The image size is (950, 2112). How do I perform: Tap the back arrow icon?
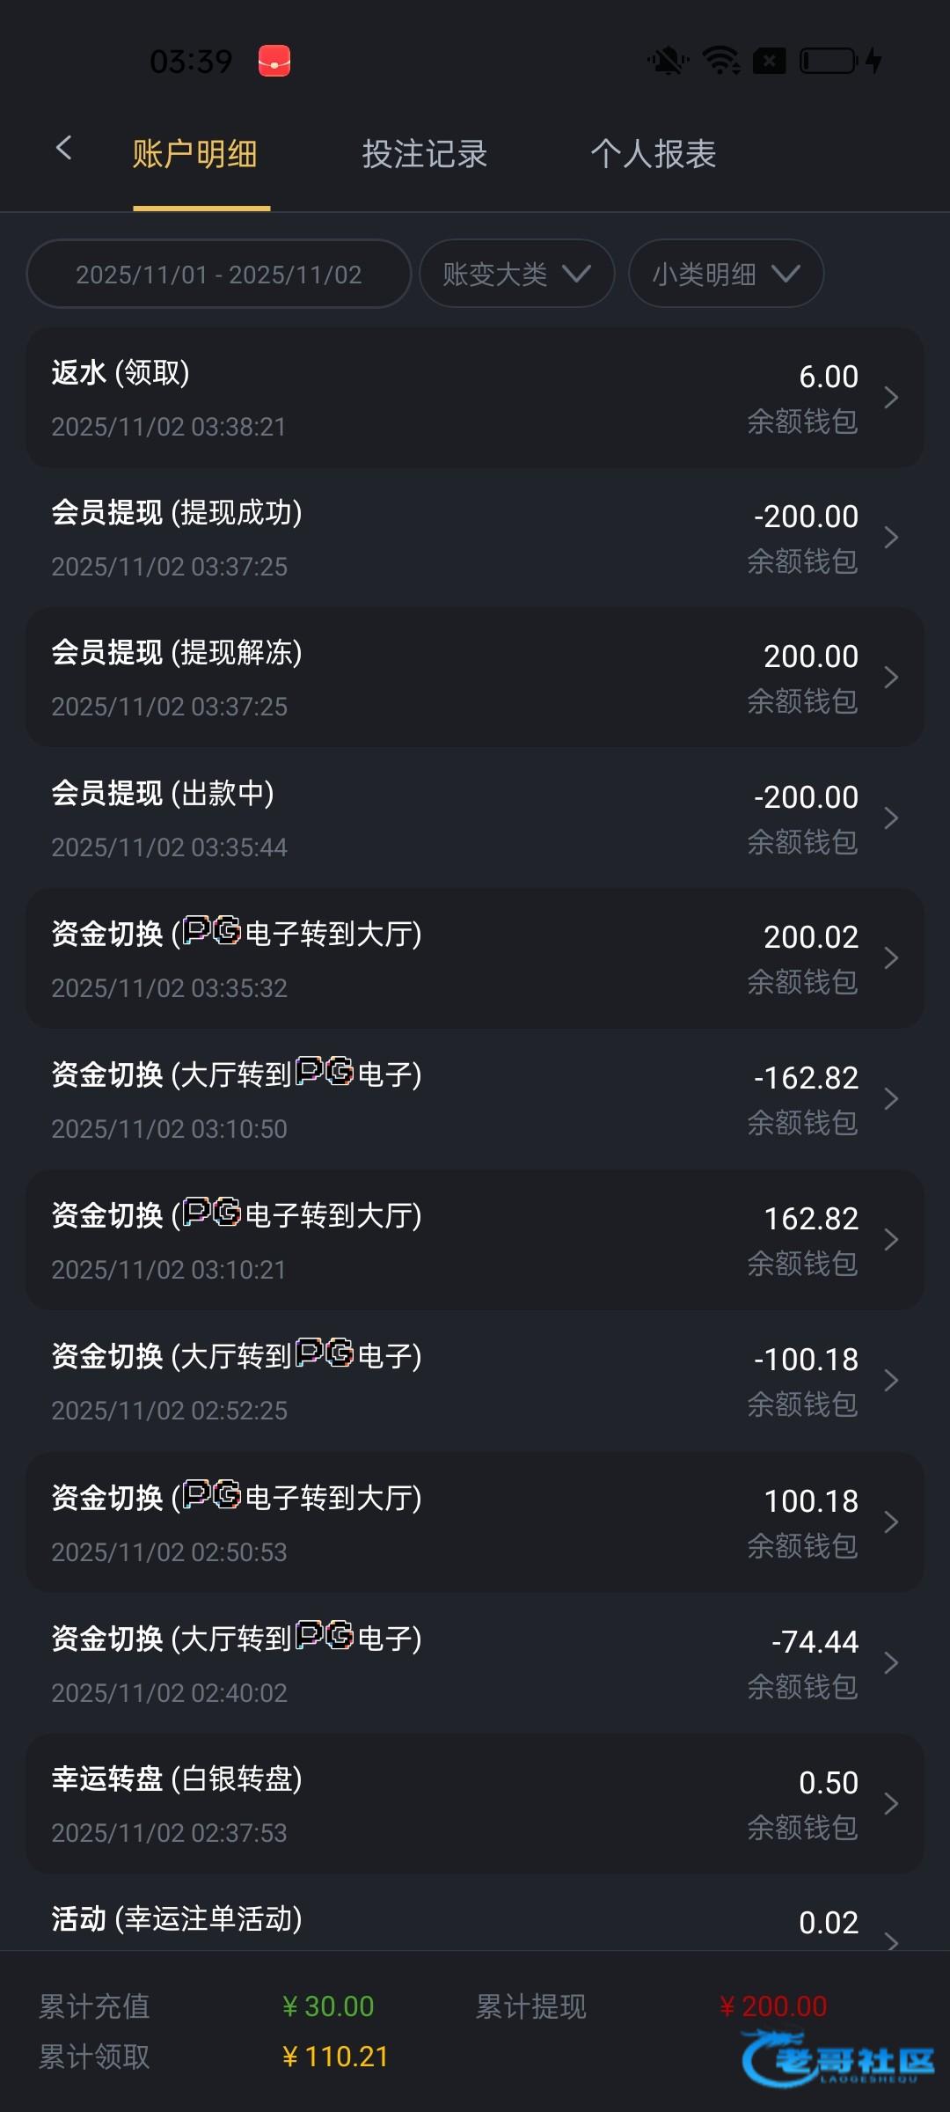click(x=63, y=149)
